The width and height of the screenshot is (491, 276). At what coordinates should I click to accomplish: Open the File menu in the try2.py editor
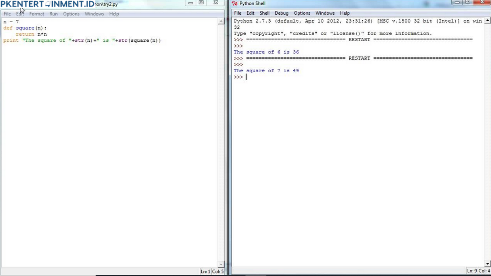point(6,14)
